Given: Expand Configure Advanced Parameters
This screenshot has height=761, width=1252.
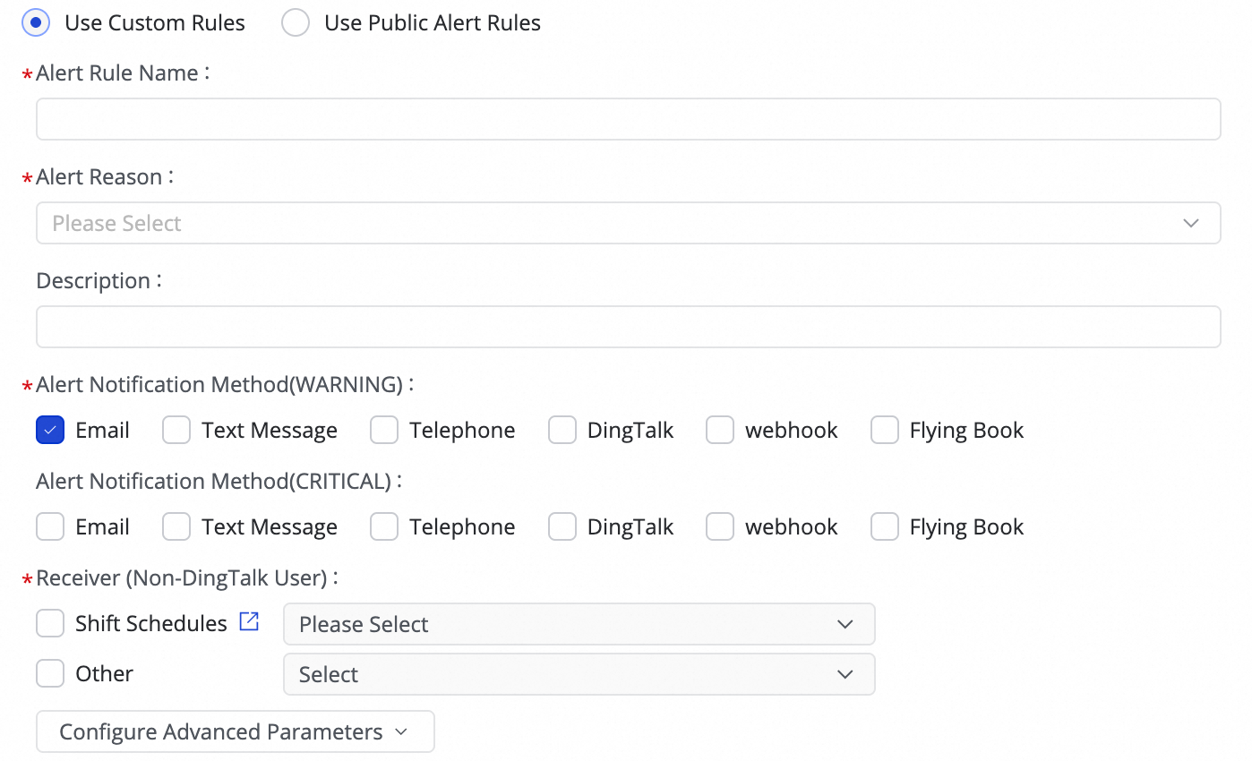Looking at the screenshot, I should [235, 731].
